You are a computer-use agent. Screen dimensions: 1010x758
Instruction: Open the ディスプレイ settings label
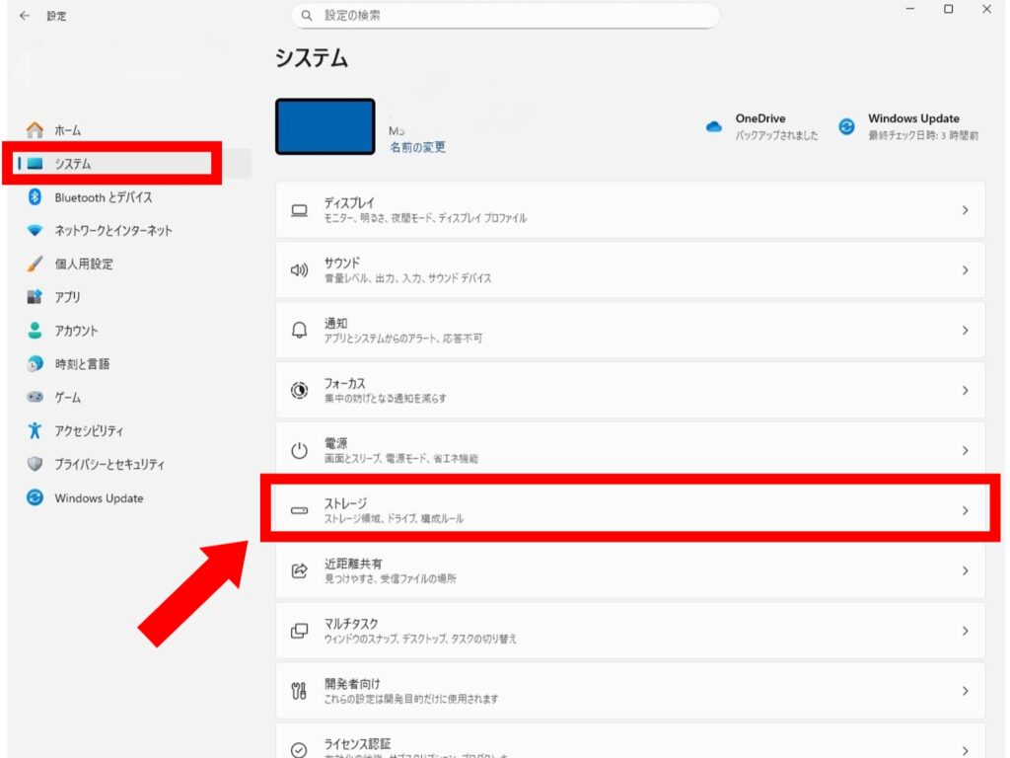coord(349,202)
